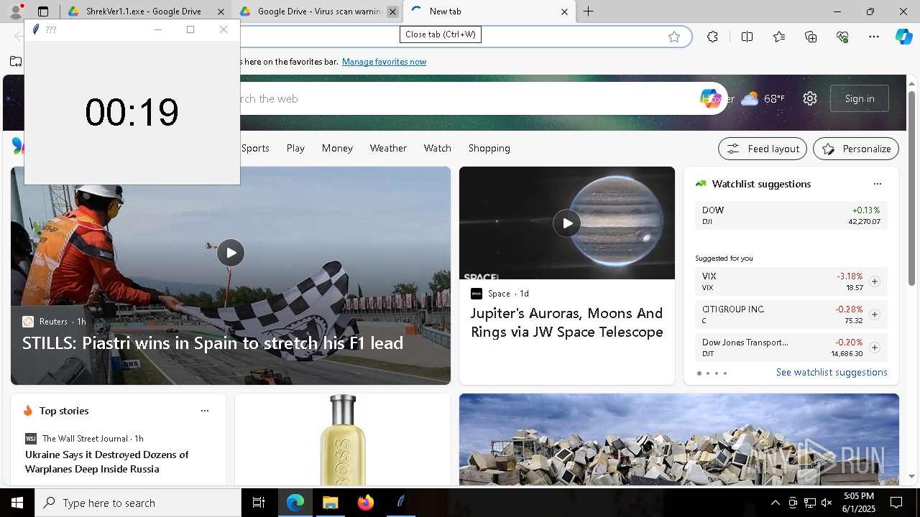
Task: Click See watchlist suggestions link
Action: click(x=832, y=372)
